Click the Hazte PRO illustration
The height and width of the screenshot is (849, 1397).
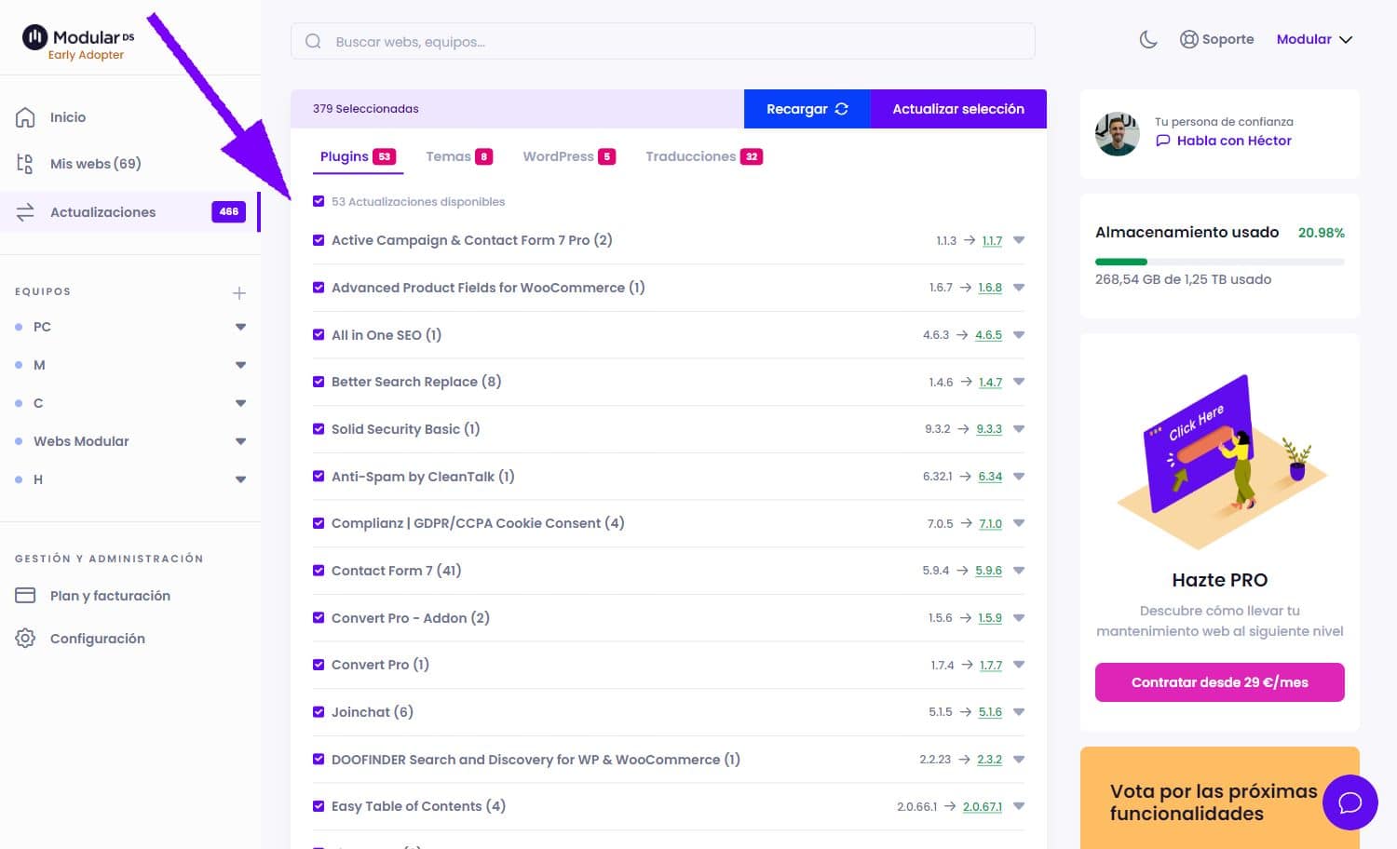[1220, 461]
